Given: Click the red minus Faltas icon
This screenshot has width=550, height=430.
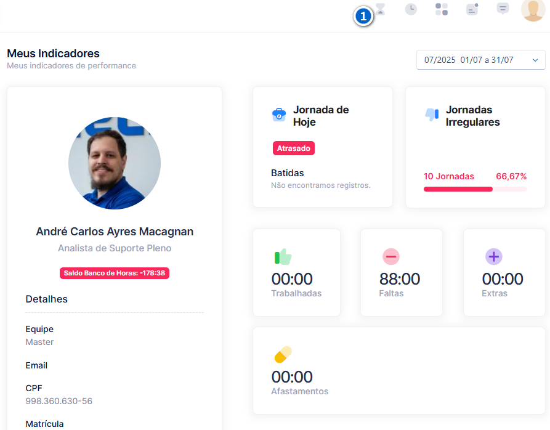Looking at the screenshot, I should click(x=390, y=256).
